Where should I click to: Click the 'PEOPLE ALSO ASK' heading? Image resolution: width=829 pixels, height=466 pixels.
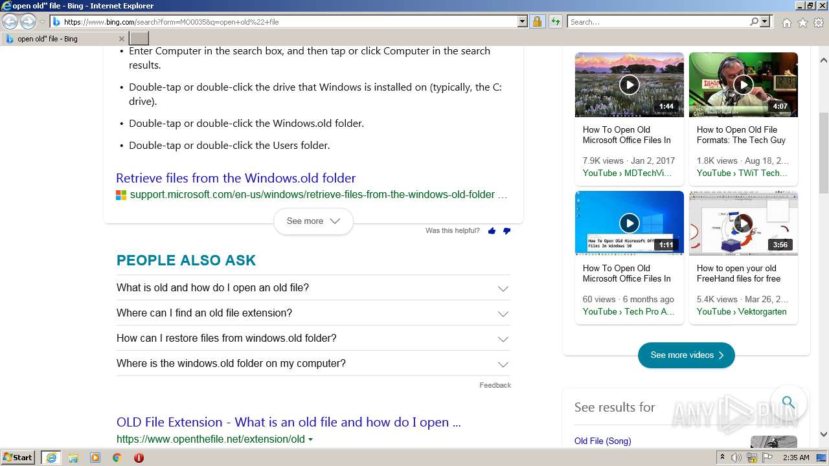coord(186,261)
